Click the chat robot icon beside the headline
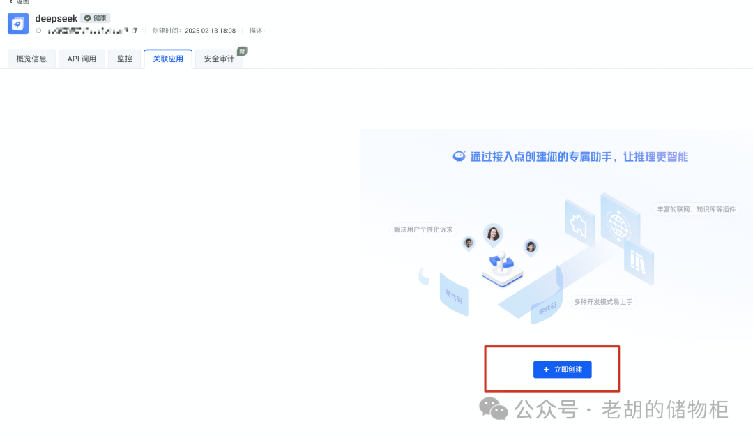 pyautogui.click(x=459, y=157)
